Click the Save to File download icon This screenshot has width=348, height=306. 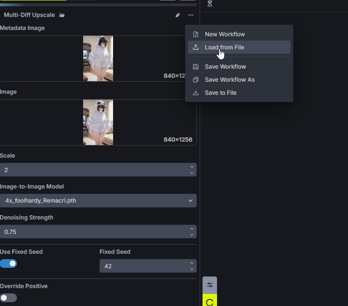tap(196, 93)
